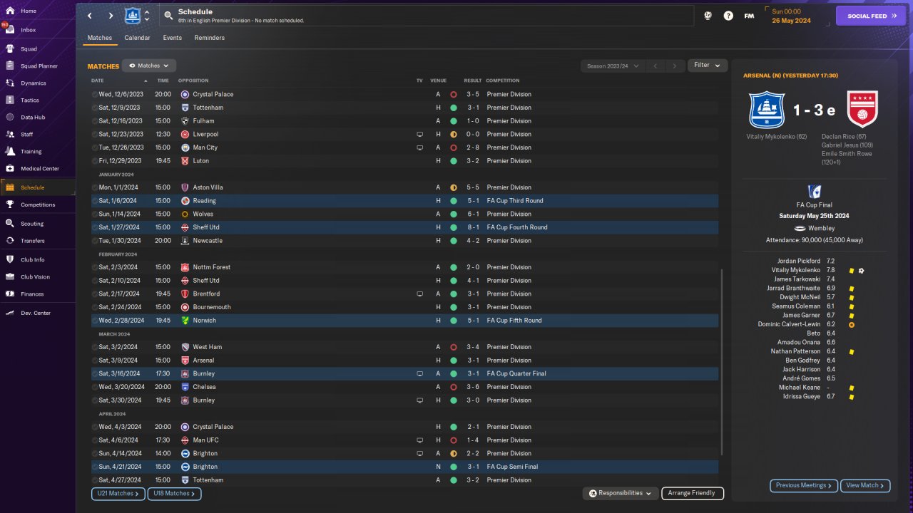Screen dimensions: 913x513
Task: Click Vitaliy Mykolenko in the player ratings list
Action: pyautogui.click(x=796, y=270)
